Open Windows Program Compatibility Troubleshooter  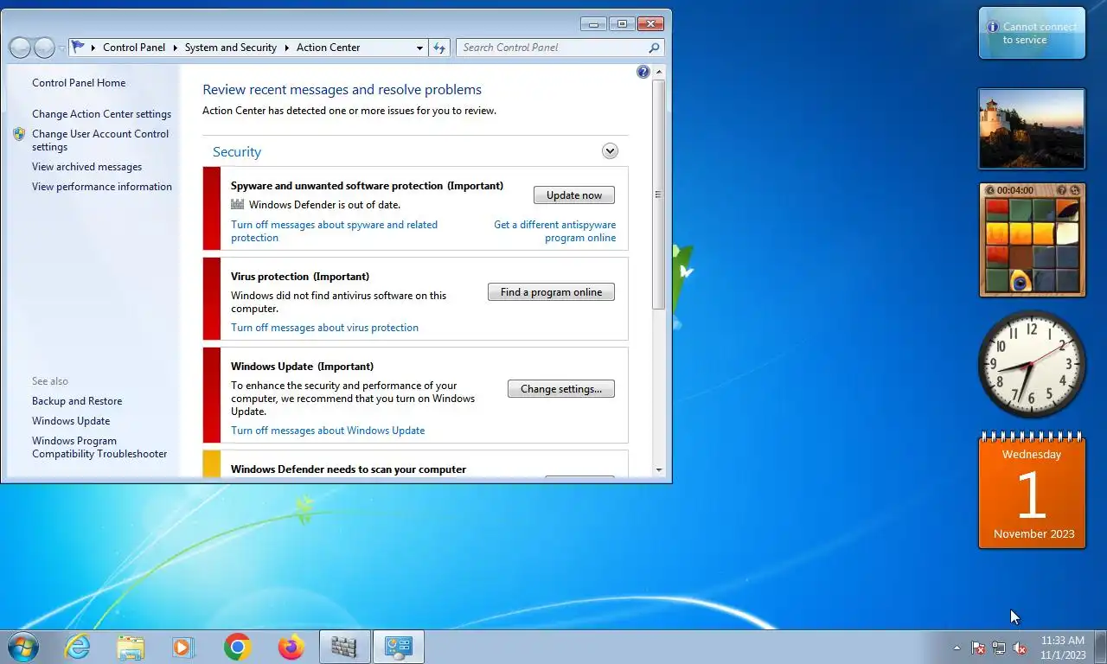(99, 447)
